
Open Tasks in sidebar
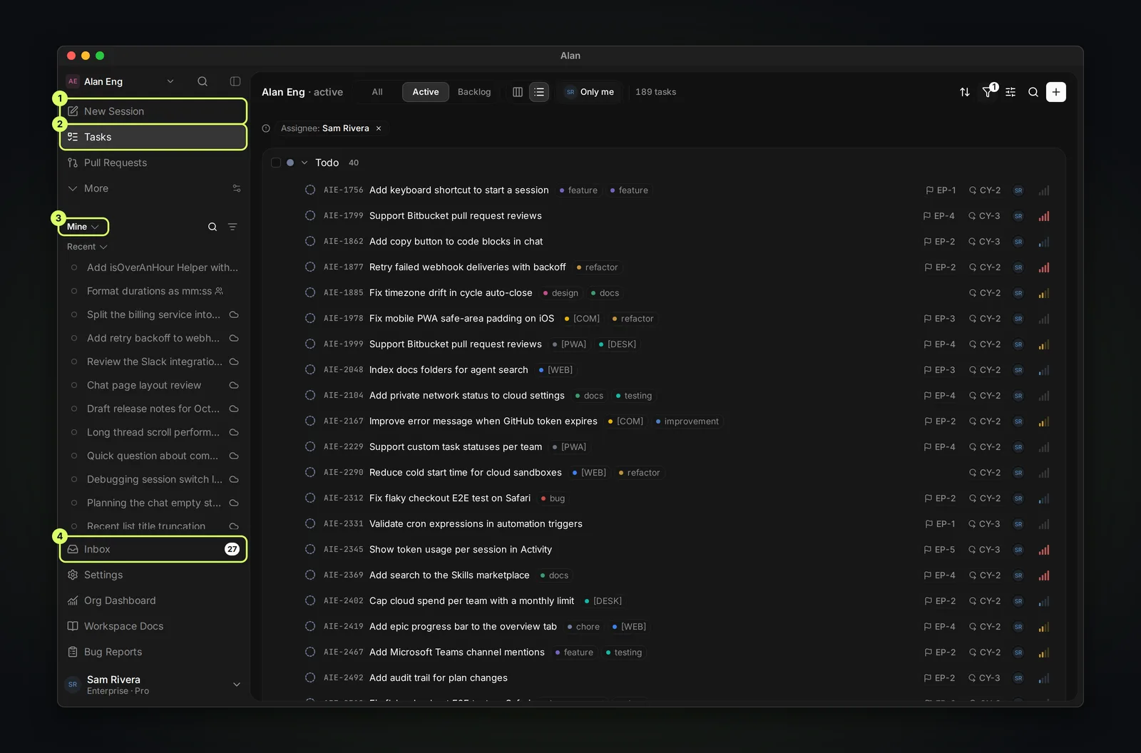click(153, 137)
